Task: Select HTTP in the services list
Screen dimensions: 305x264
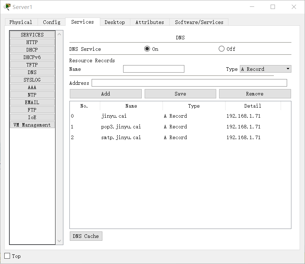Action: pyautogui.click(x=32, y=42)
